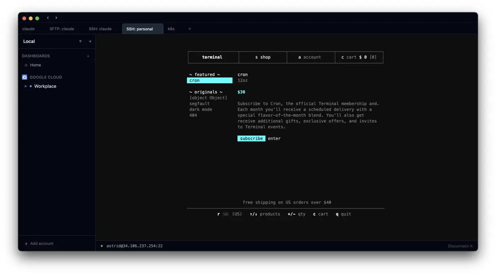This screenshot has width=496, height=275.
Task: Switch to SSH: claude tab
Action: (x=100, y=29)
